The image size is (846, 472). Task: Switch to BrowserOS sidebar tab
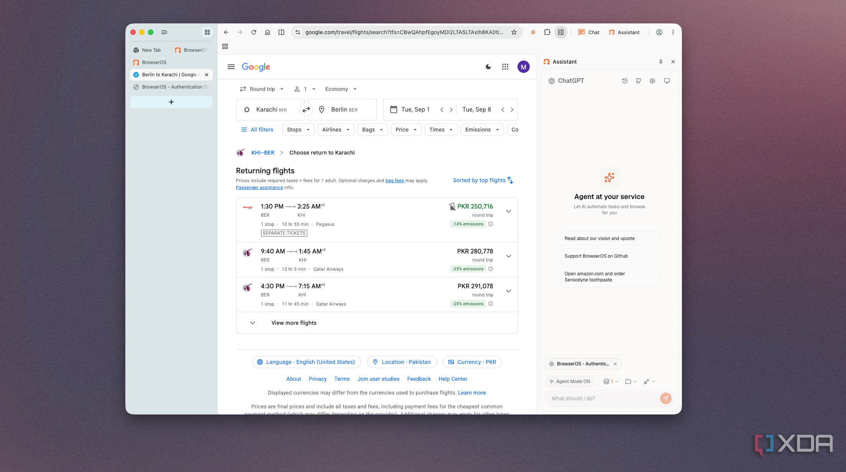pos(171,62)
